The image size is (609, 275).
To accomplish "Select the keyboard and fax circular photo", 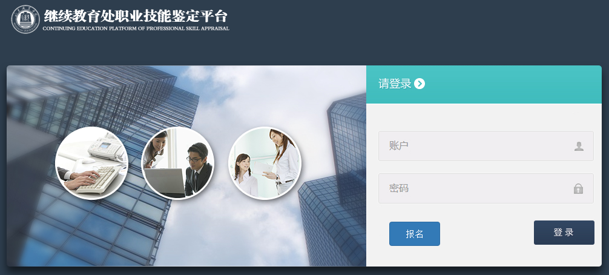I will tap(91, 163).
